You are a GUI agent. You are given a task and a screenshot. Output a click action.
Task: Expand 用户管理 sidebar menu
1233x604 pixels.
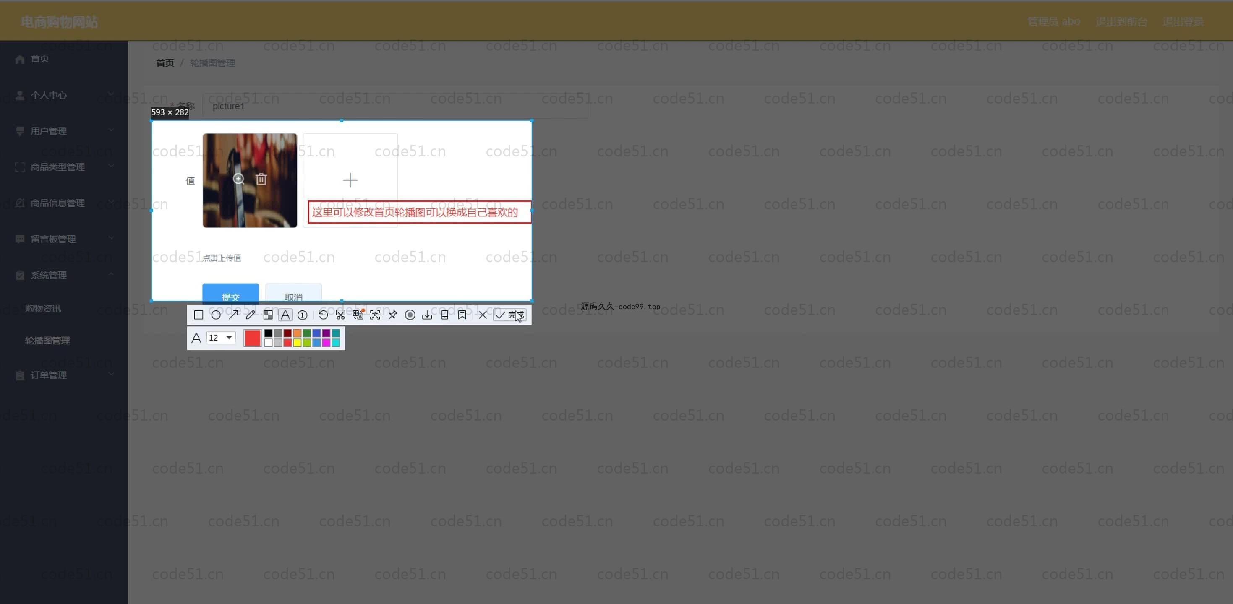point(64,131)
